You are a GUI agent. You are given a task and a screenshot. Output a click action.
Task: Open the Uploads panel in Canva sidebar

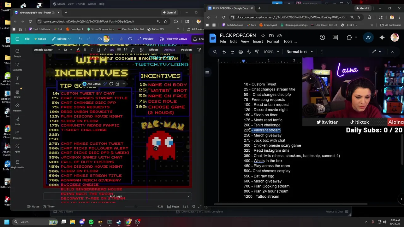(17, 107)
